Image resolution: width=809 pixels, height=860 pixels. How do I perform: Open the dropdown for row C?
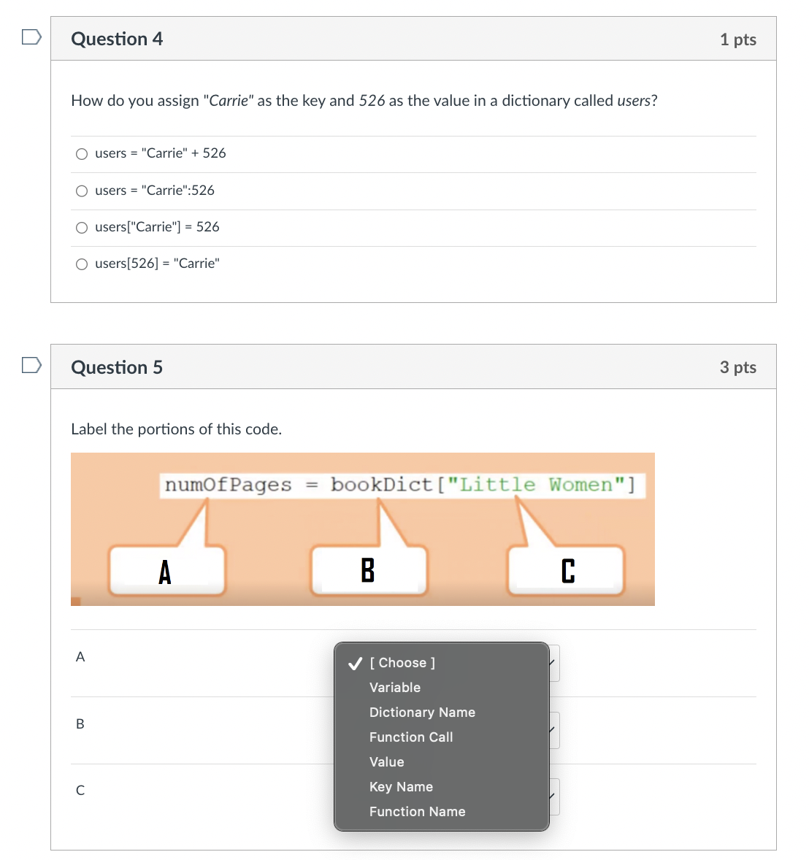coord(553,796)
